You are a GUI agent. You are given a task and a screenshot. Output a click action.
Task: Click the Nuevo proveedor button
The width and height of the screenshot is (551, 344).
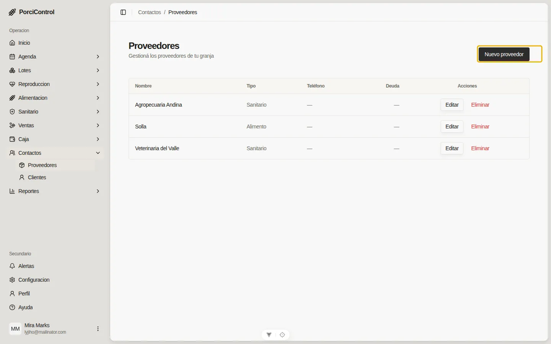[504, 54]
